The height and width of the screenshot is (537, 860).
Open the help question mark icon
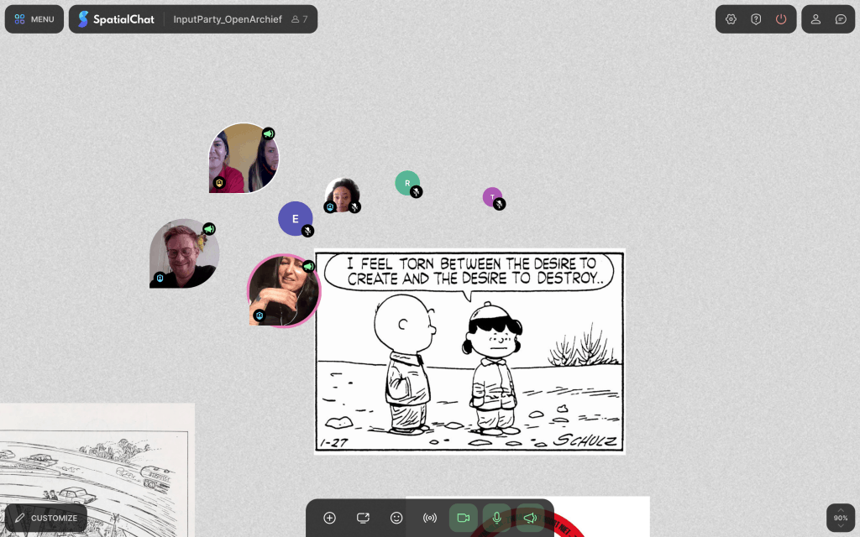coord(756,19)
